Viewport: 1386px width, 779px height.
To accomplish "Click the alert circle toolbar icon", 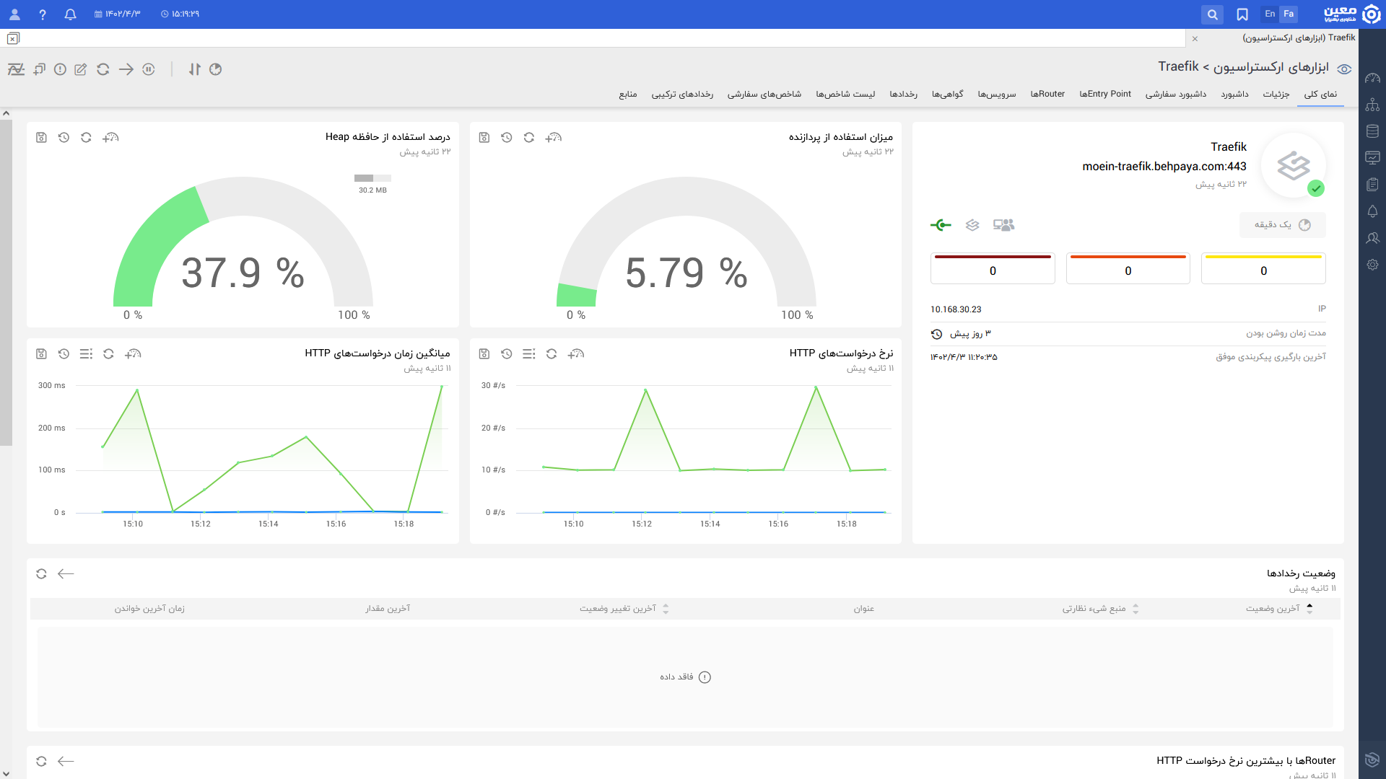I will (61, 69).
